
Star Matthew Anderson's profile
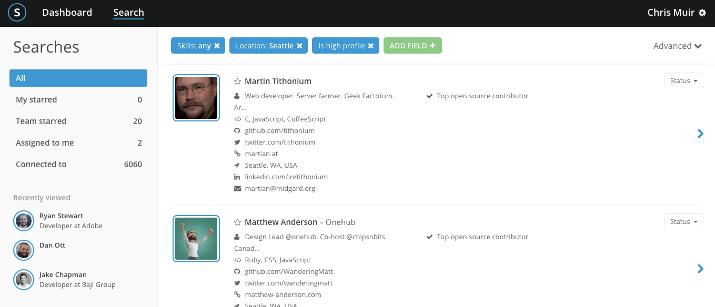pos(238,222)
